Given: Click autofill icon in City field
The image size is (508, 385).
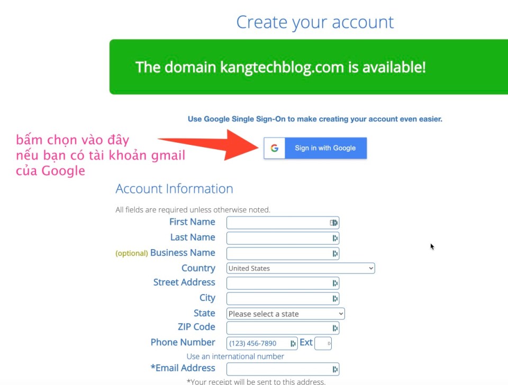Looking at the screenshot, I should (335, 299).
